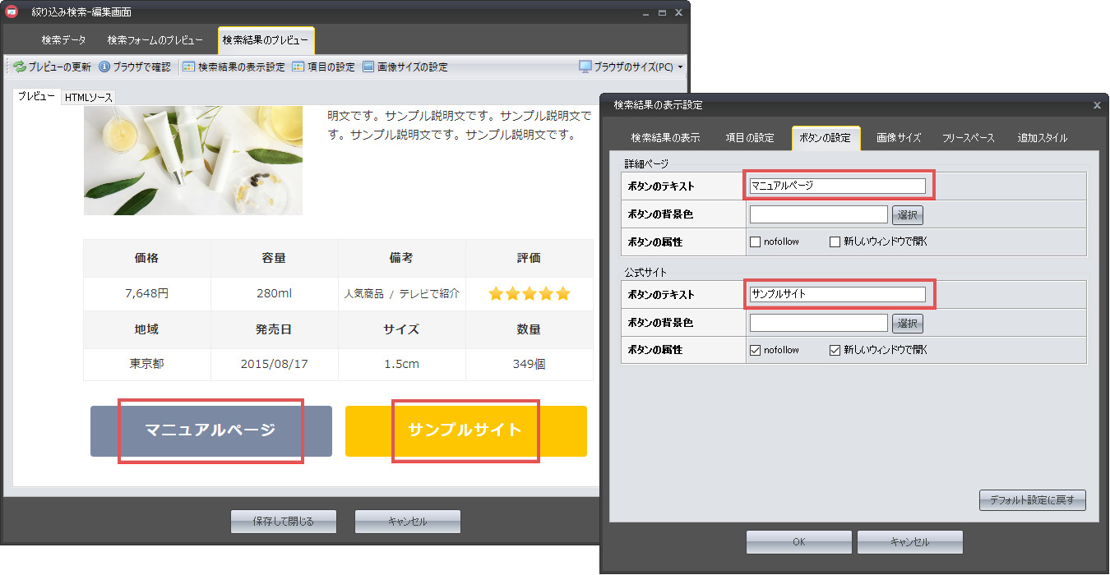Click 保存して閉じる button
Viewport: 1110px width, 575px height.
[x=284, y=522]
